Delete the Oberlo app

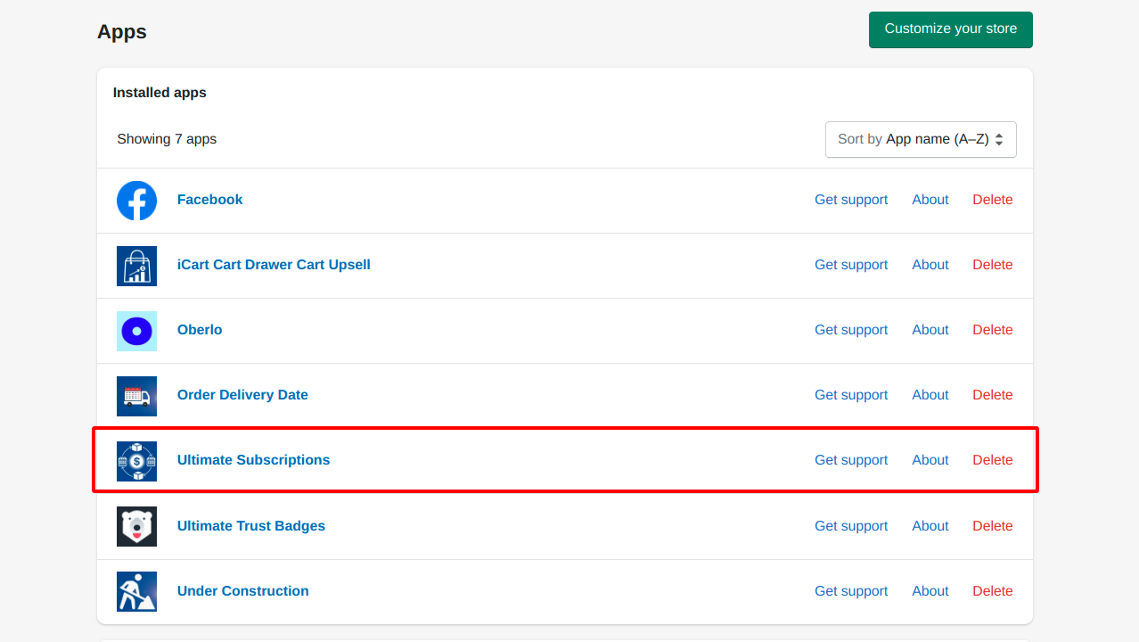point(993,330)
